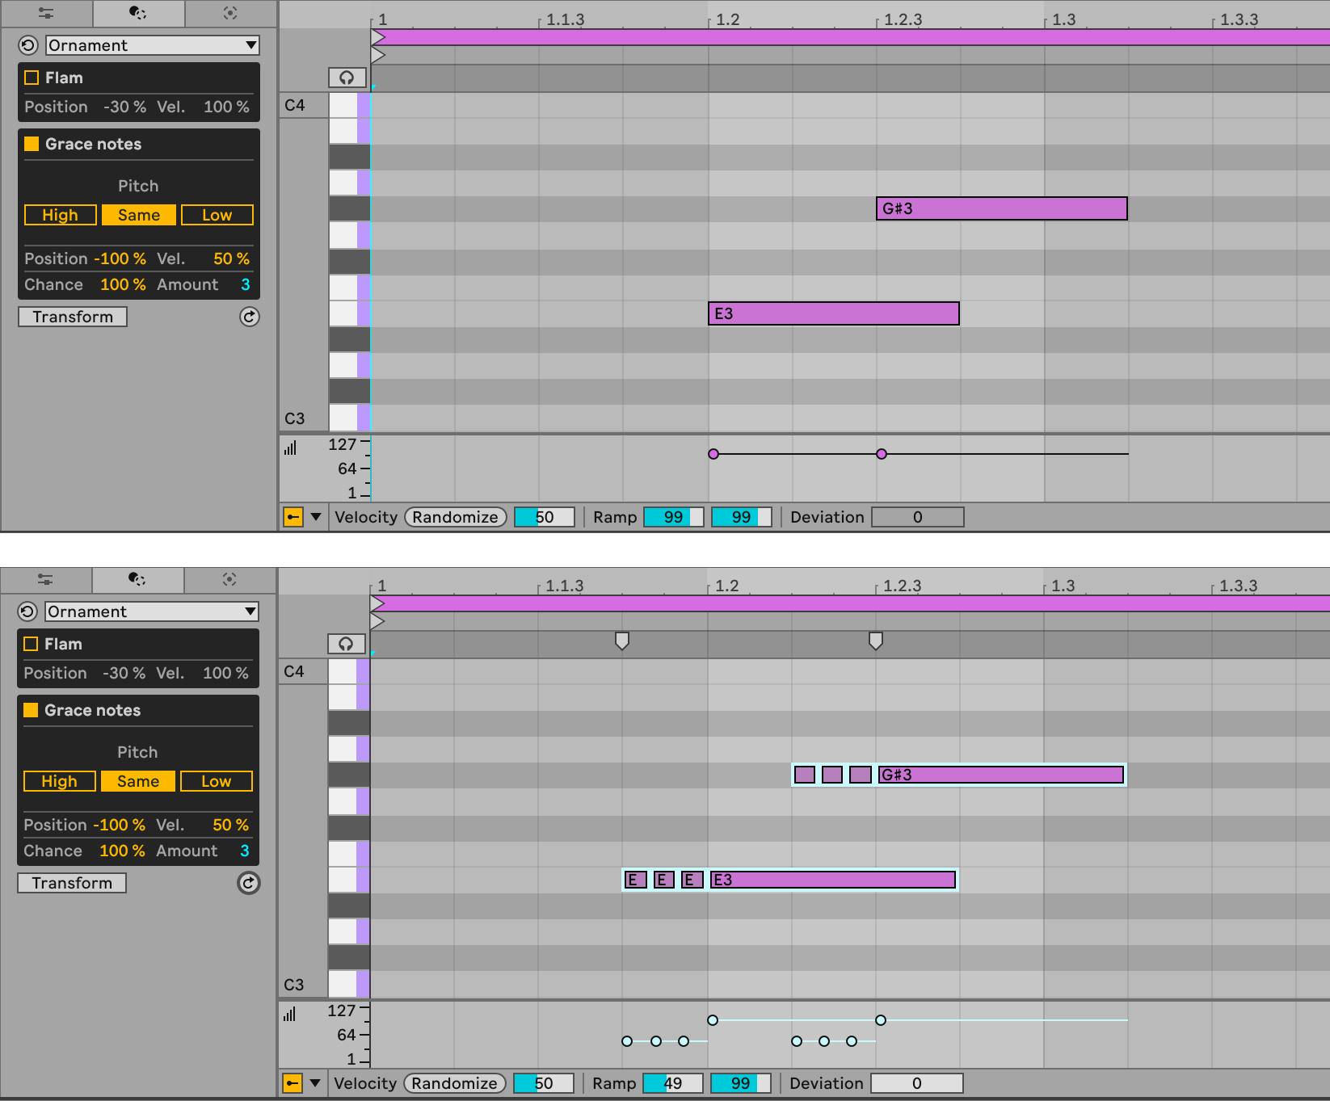Viewport: 1330px width, 1101px height.
Task: Toggle the High pitch option
Action: [x=60, y=215]
